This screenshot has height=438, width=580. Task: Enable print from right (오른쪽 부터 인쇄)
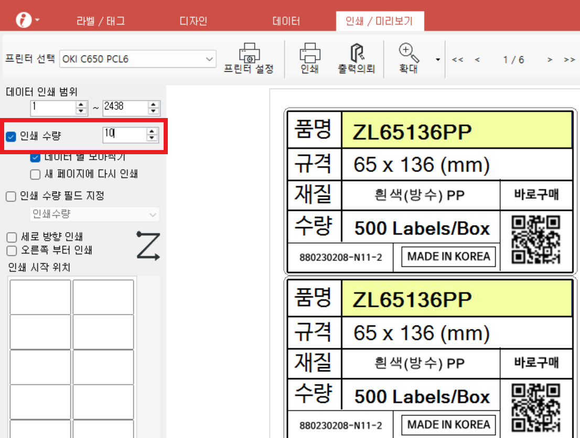(x=11, y=250)
